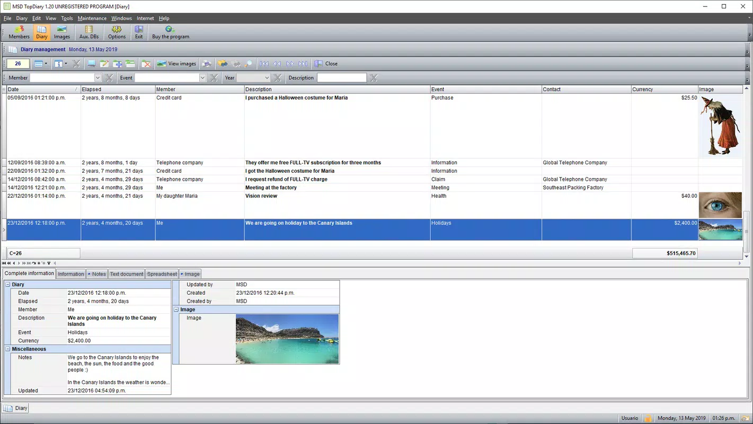Collapse the Image group in details

click(x=176, y=310)
